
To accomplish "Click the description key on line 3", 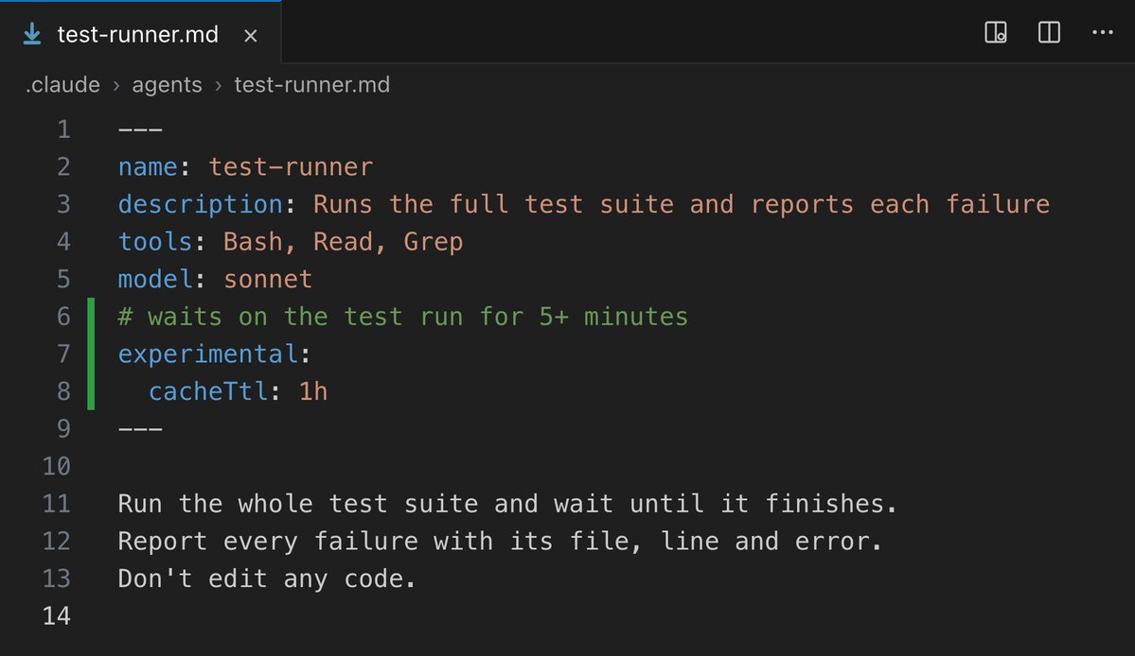I will pos(201,204).
